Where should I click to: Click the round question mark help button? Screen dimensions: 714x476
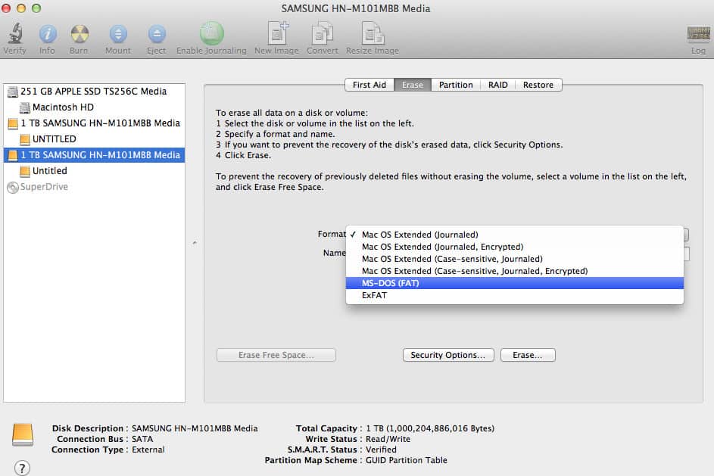pos(22,468)
